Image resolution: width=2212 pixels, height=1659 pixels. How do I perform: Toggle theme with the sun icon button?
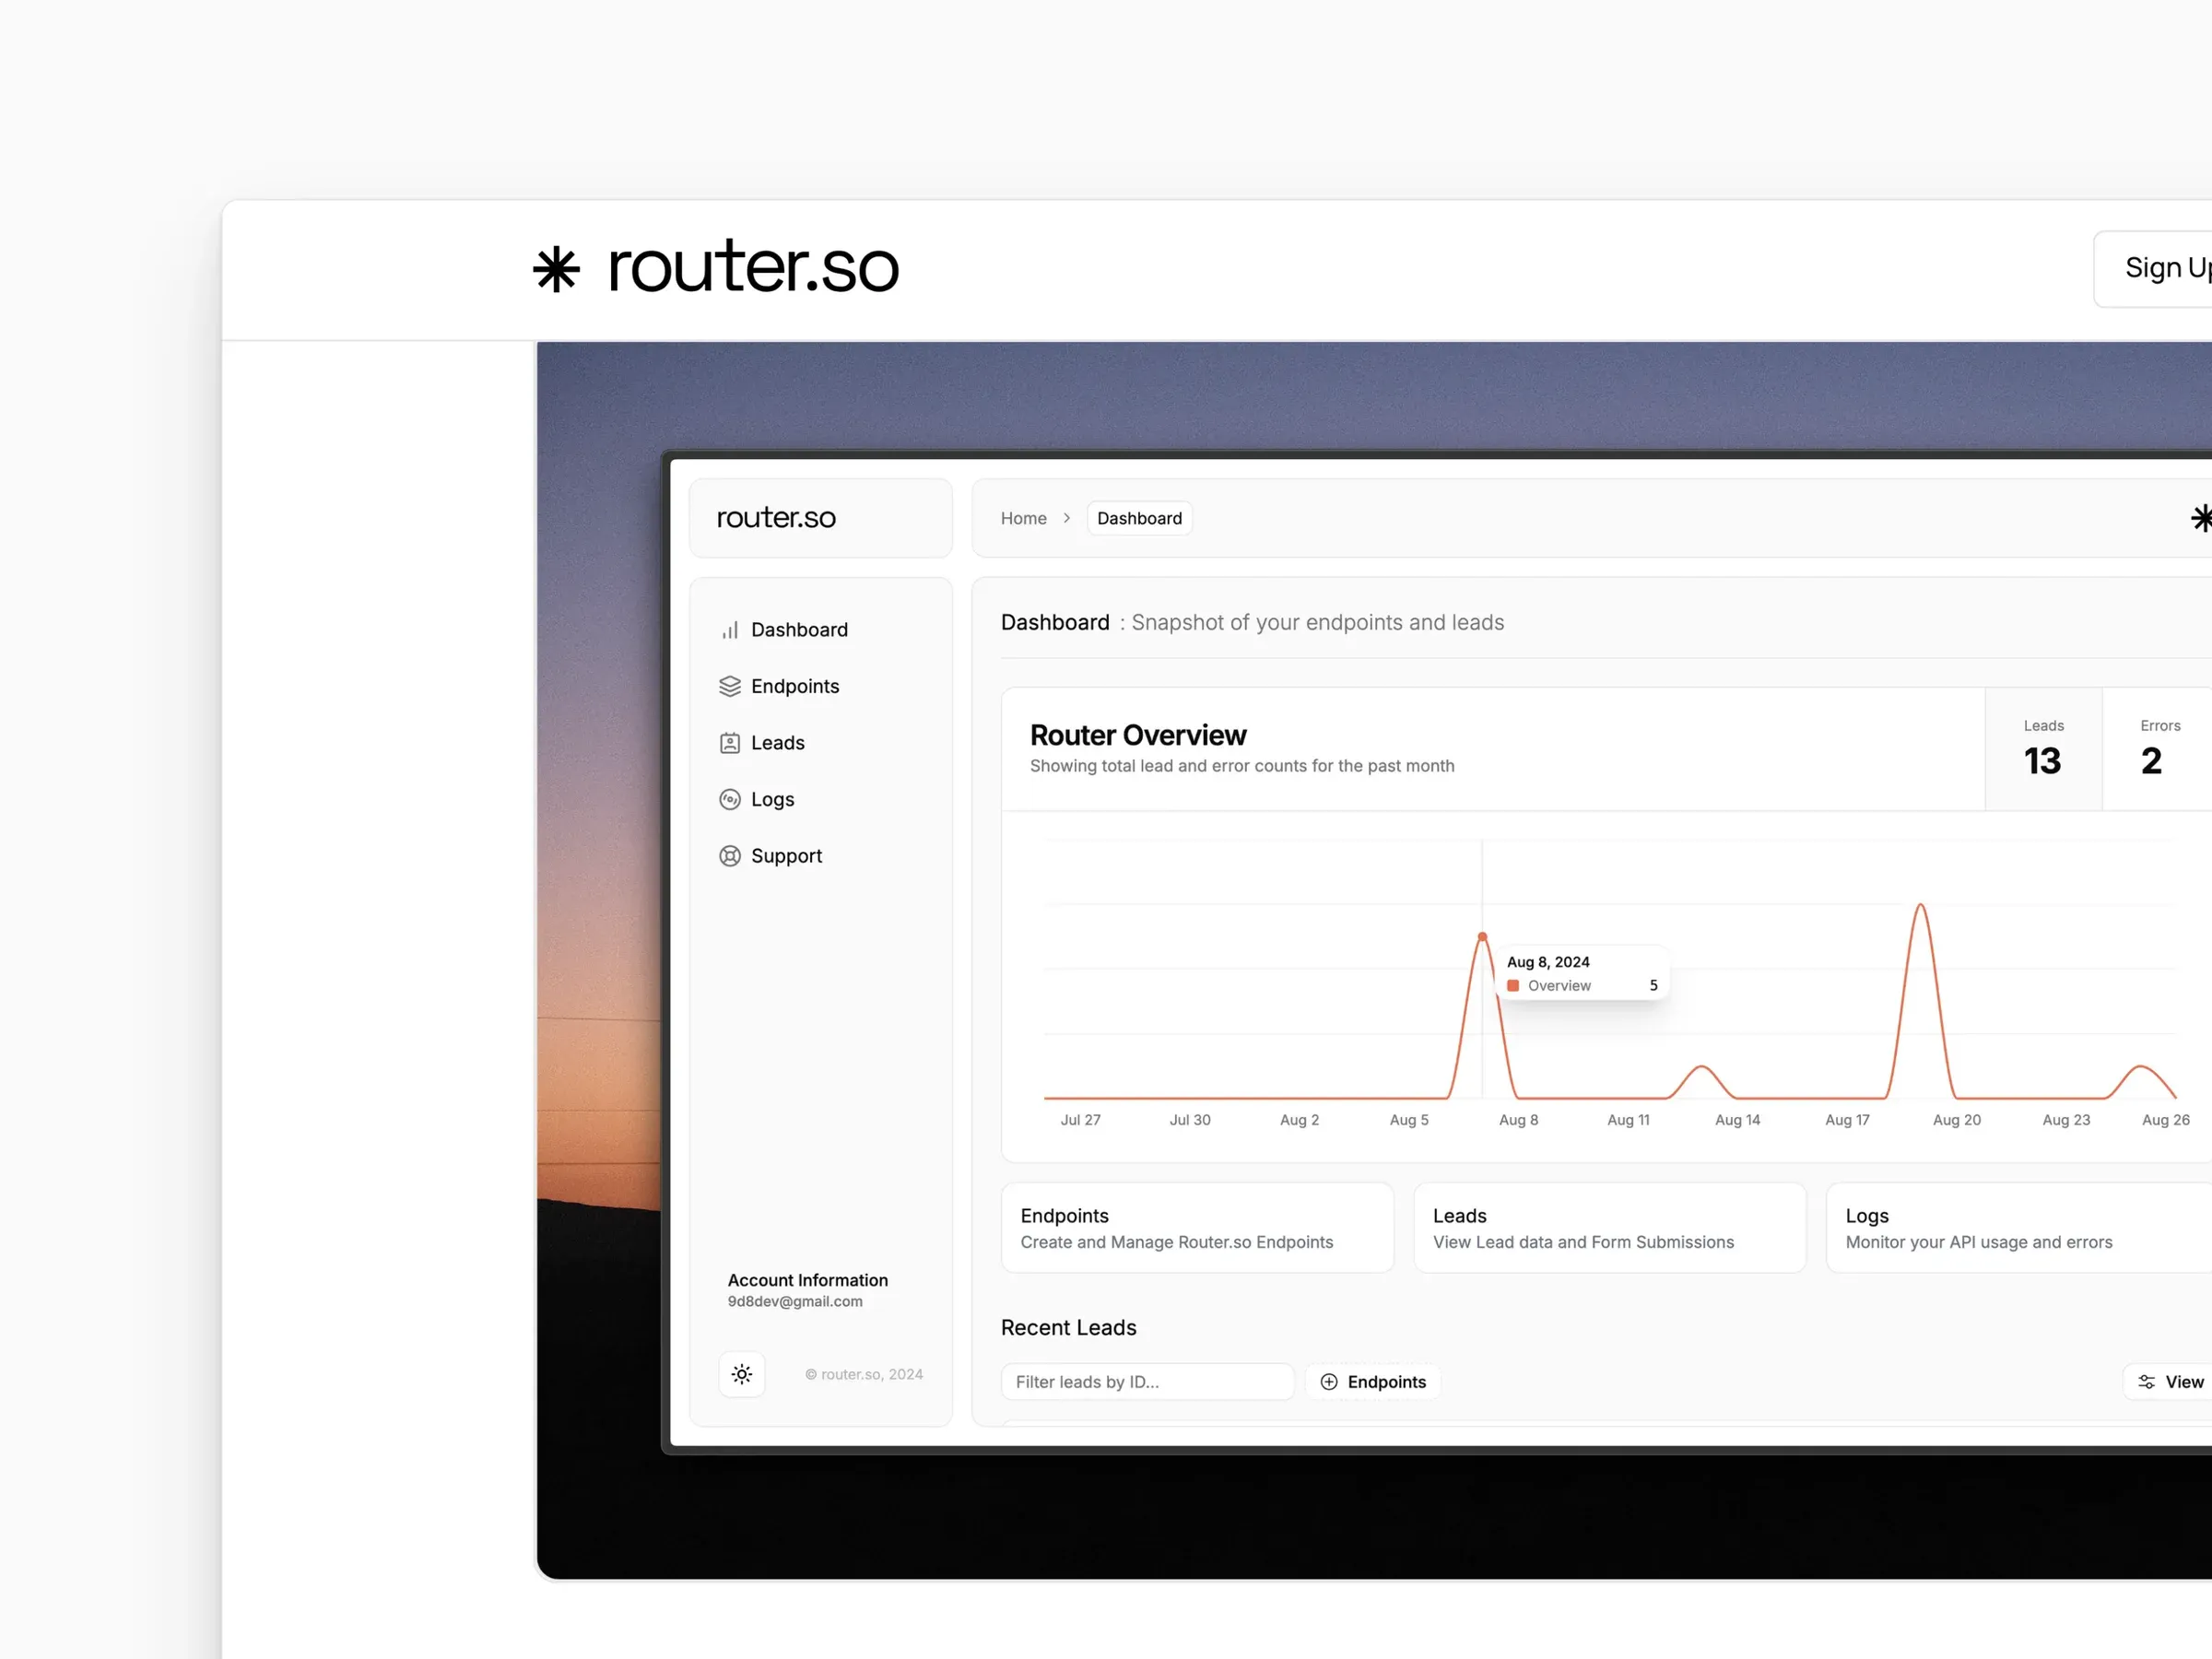click(742, 1374)
